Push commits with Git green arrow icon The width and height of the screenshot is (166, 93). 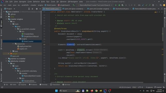click(150, 5)
